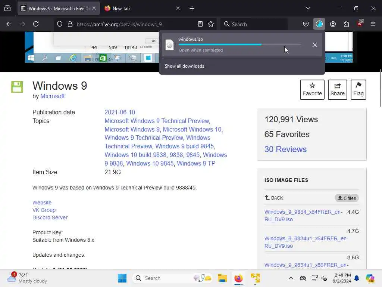
Task: Open the Firefox account icon
Action: tap(333, 24)
